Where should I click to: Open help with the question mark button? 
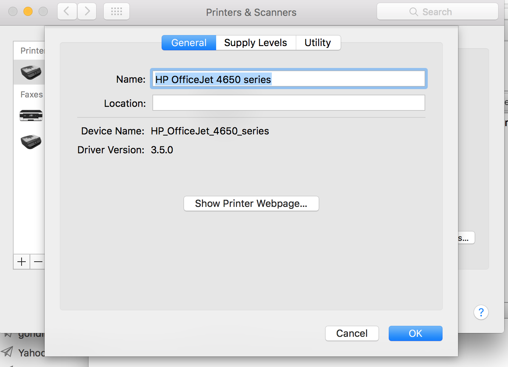point(481,312)
